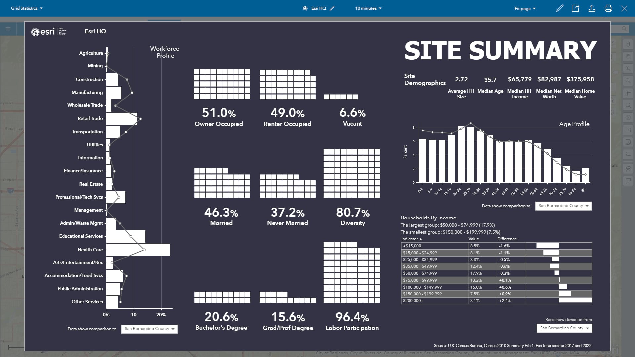Click the print icon in the top bar
Screen dimensions: 635x357
coord(608,8)
